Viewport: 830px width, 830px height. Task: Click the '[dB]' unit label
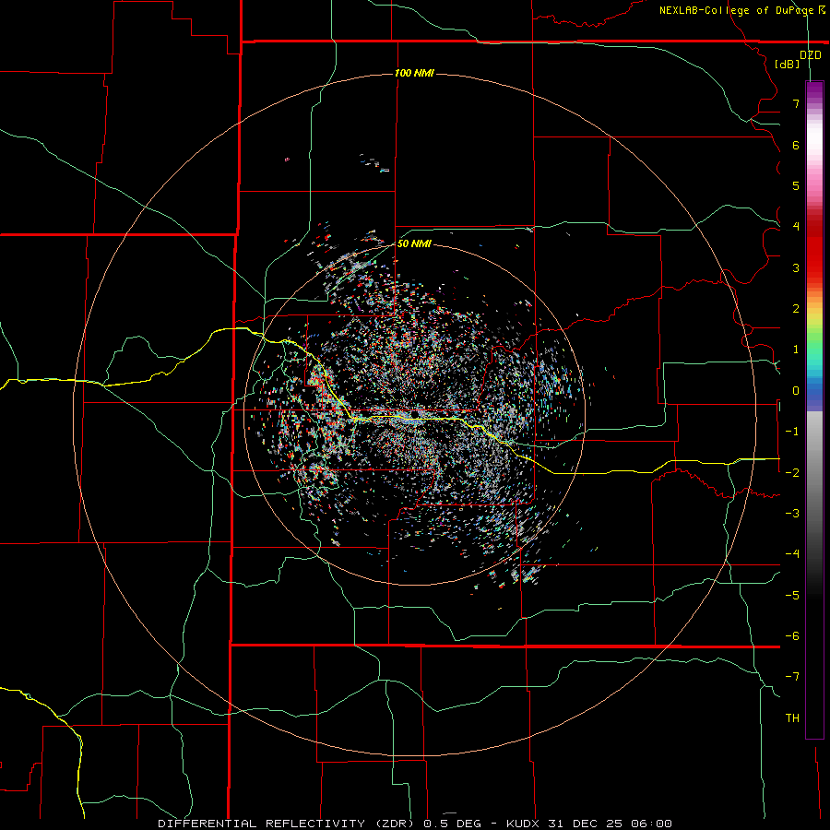[788, 64]
